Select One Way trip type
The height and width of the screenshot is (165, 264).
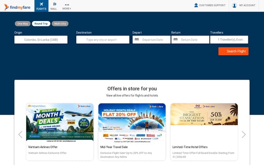pos(23,24)
